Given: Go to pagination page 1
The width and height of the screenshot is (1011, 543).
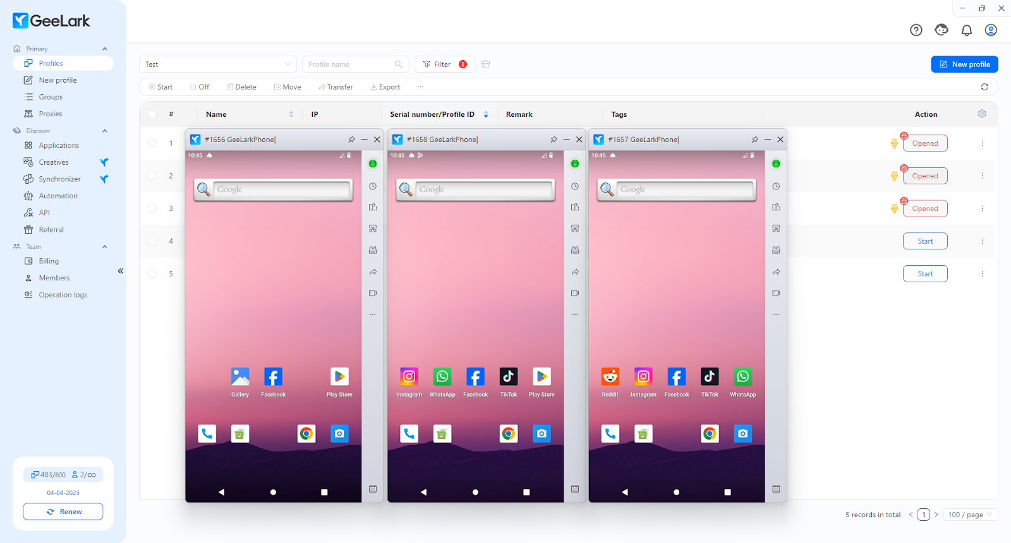Looking at the screenshot, I should pyautogui.click(x=923, y=515).
